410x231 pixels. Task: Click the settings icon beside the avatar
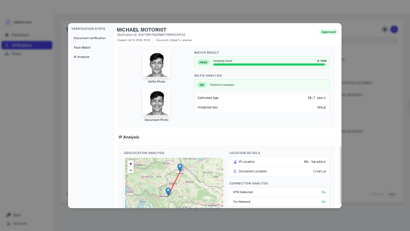pos(385,30)
